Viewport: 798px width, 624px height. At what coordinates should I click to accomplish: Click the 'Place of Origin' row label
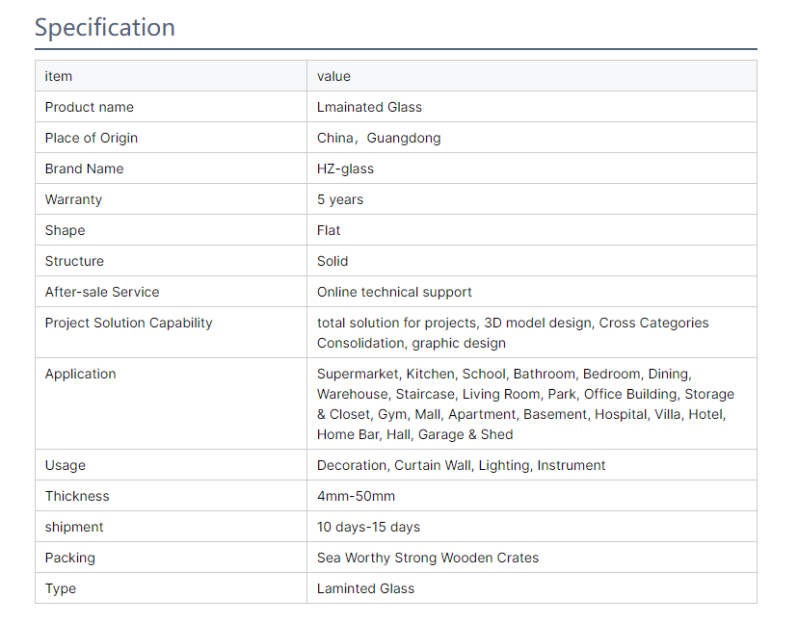pyautogui.click(x=92, y=139)
